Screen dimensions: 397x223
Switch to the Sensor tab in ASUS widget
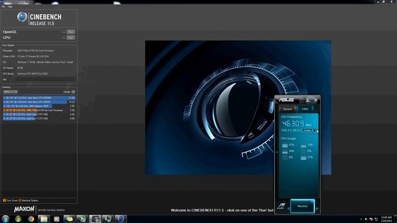(x=287, y=109)
